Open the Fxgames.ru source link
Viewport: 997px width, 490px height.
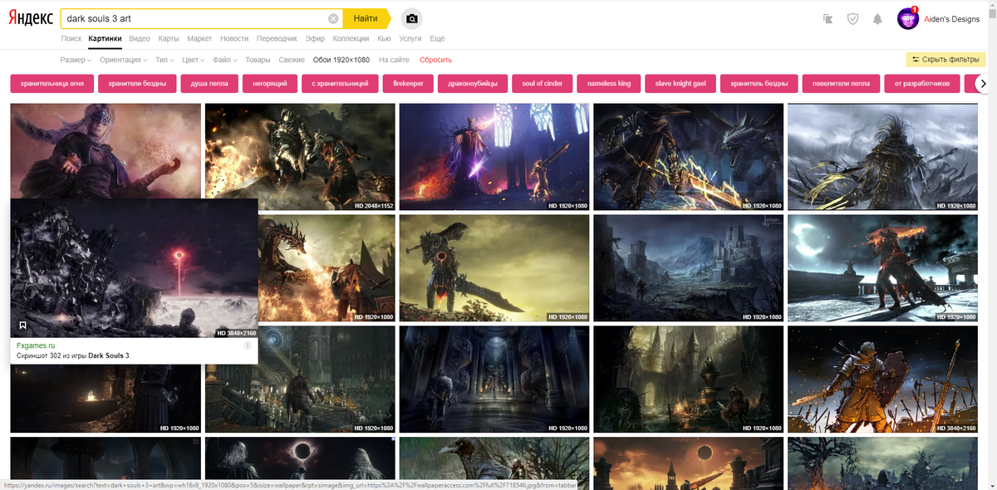click(36, 345)
